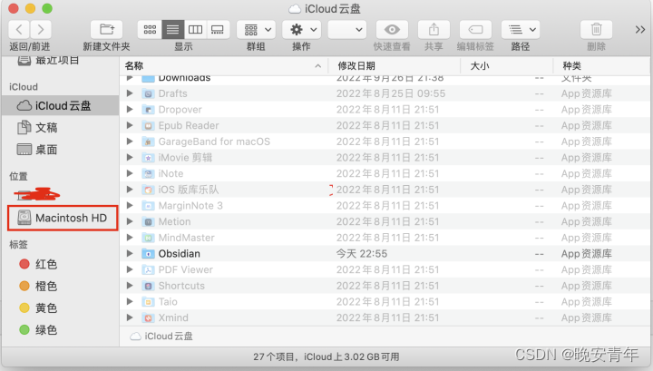Switch to gallery view
This screenshot has width=653, height=371.
coord(218,30)
